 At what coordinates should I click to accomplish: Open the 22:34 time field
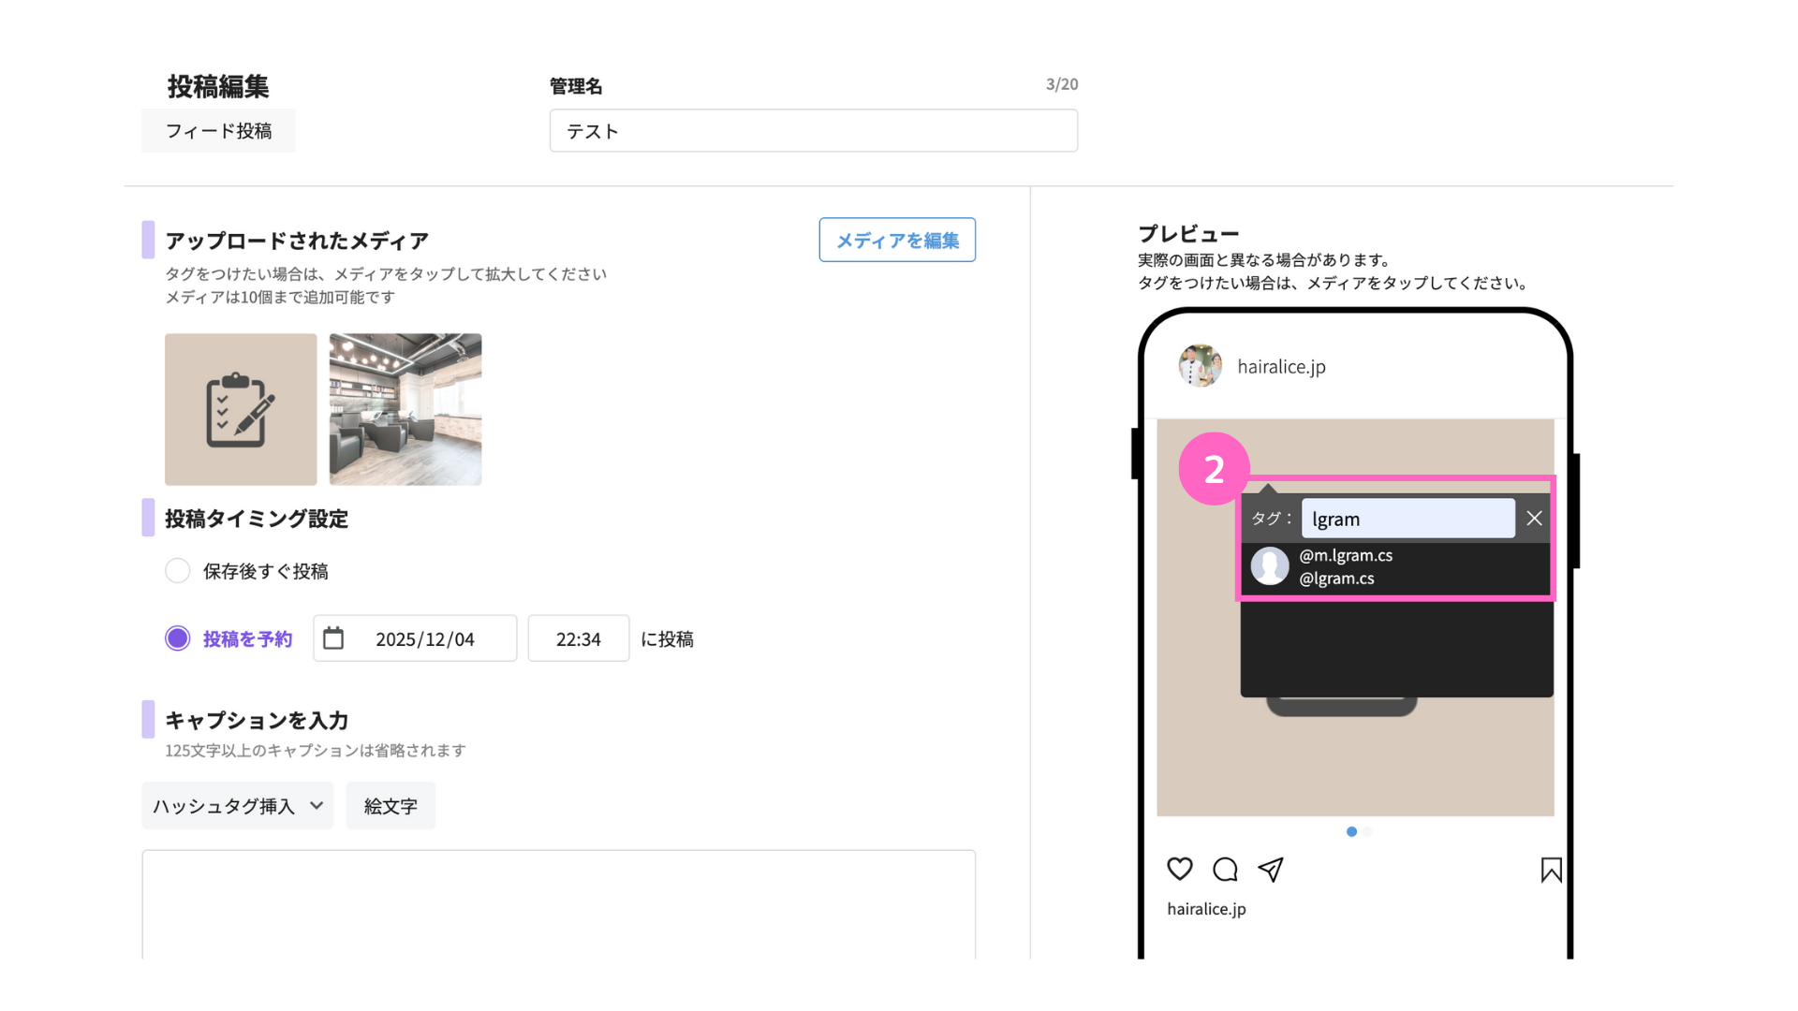click(x=579, y=638)
